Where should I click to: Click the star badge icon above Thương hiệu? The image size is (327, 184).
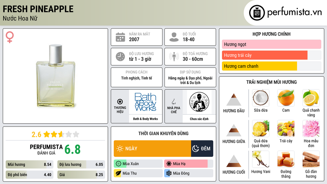click(x=120, y=102)
